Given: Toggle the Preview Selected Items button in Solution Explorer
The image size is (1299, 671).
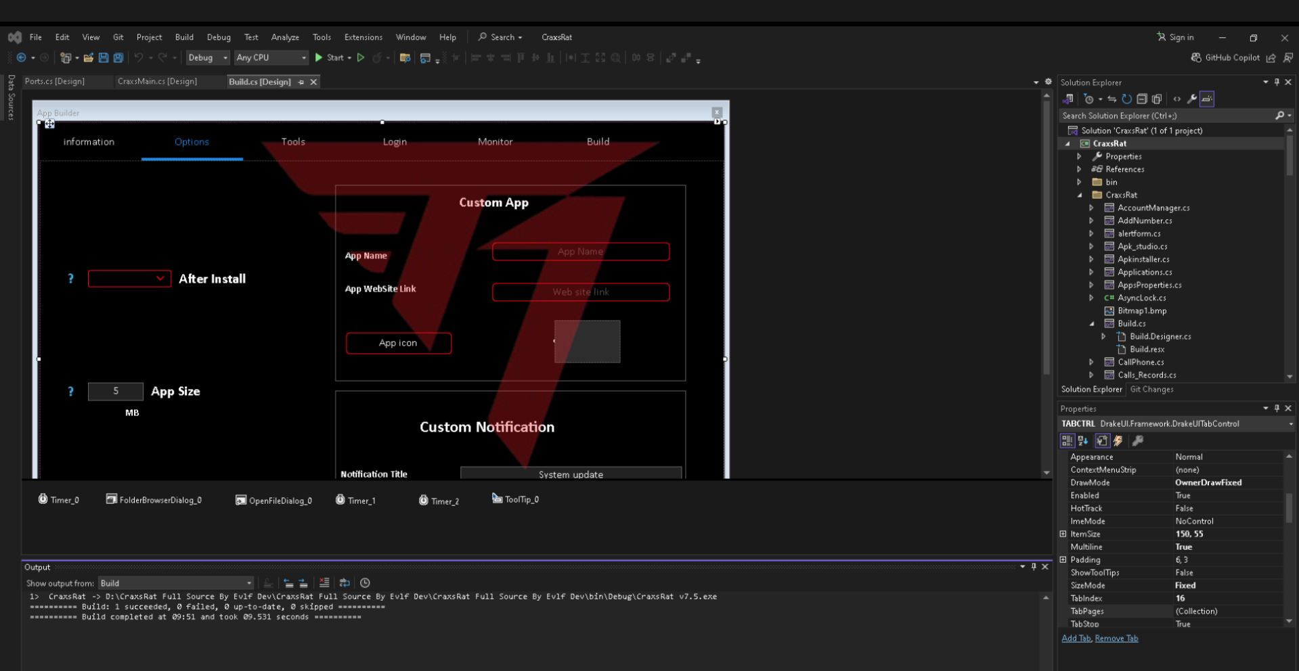Looking at the screenshot, I should 1207,99.
